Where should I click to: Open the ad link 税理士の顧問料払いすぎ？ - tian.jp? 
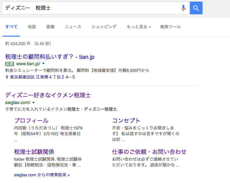tap(50, 57)
